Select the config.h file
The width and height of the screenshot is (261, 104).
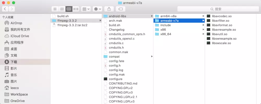(x=128, y=65)
